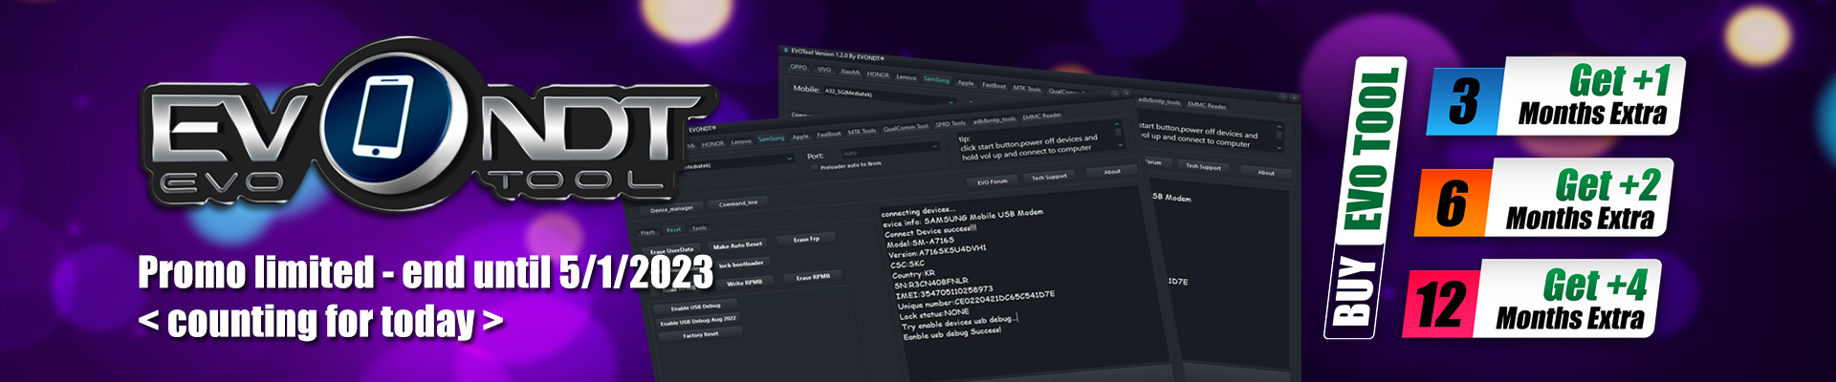The image size is (1836, 382).
Task: Open QualComm Tool tab in front window
Action: point(906,128)
